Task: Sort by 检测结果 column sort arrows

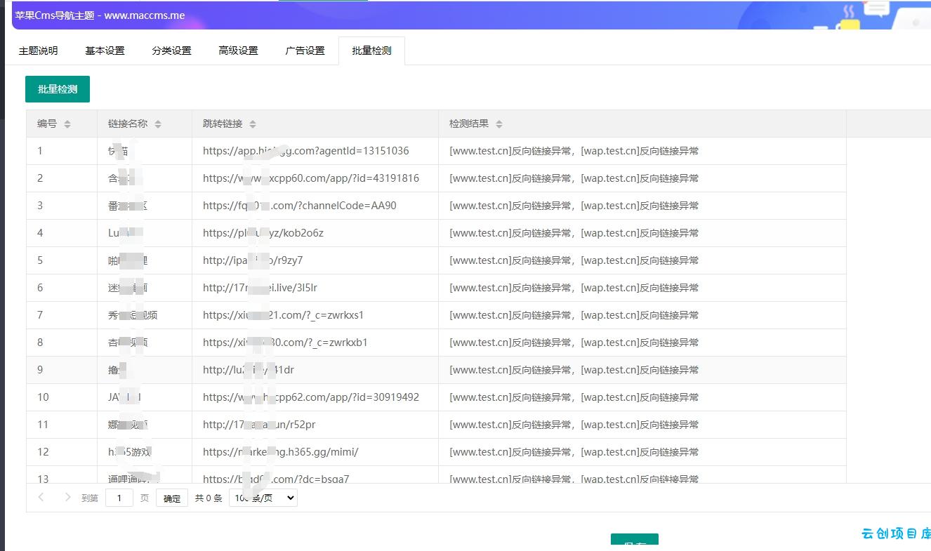Action: click(499, 124)
